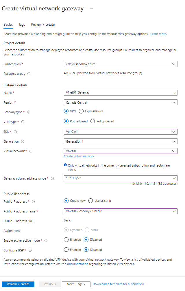Viewport: 185px width, 291px height.
Task: Choose Route-based VPN type
Action: 66,121
